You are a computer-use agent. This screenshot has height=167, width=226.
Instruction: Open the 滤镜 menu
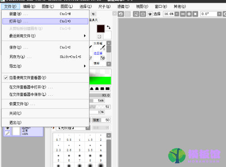coord(123,6)
